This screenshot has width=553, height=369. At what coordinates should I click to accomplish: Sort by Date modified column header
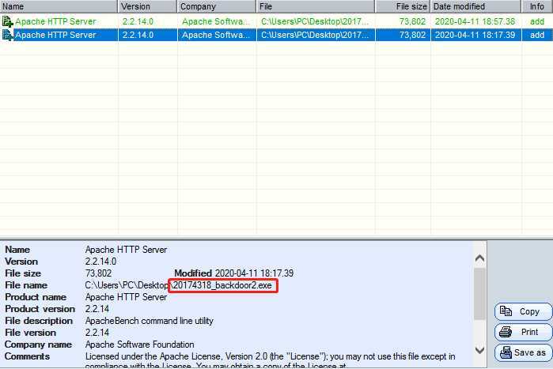(x=475, y=6)
